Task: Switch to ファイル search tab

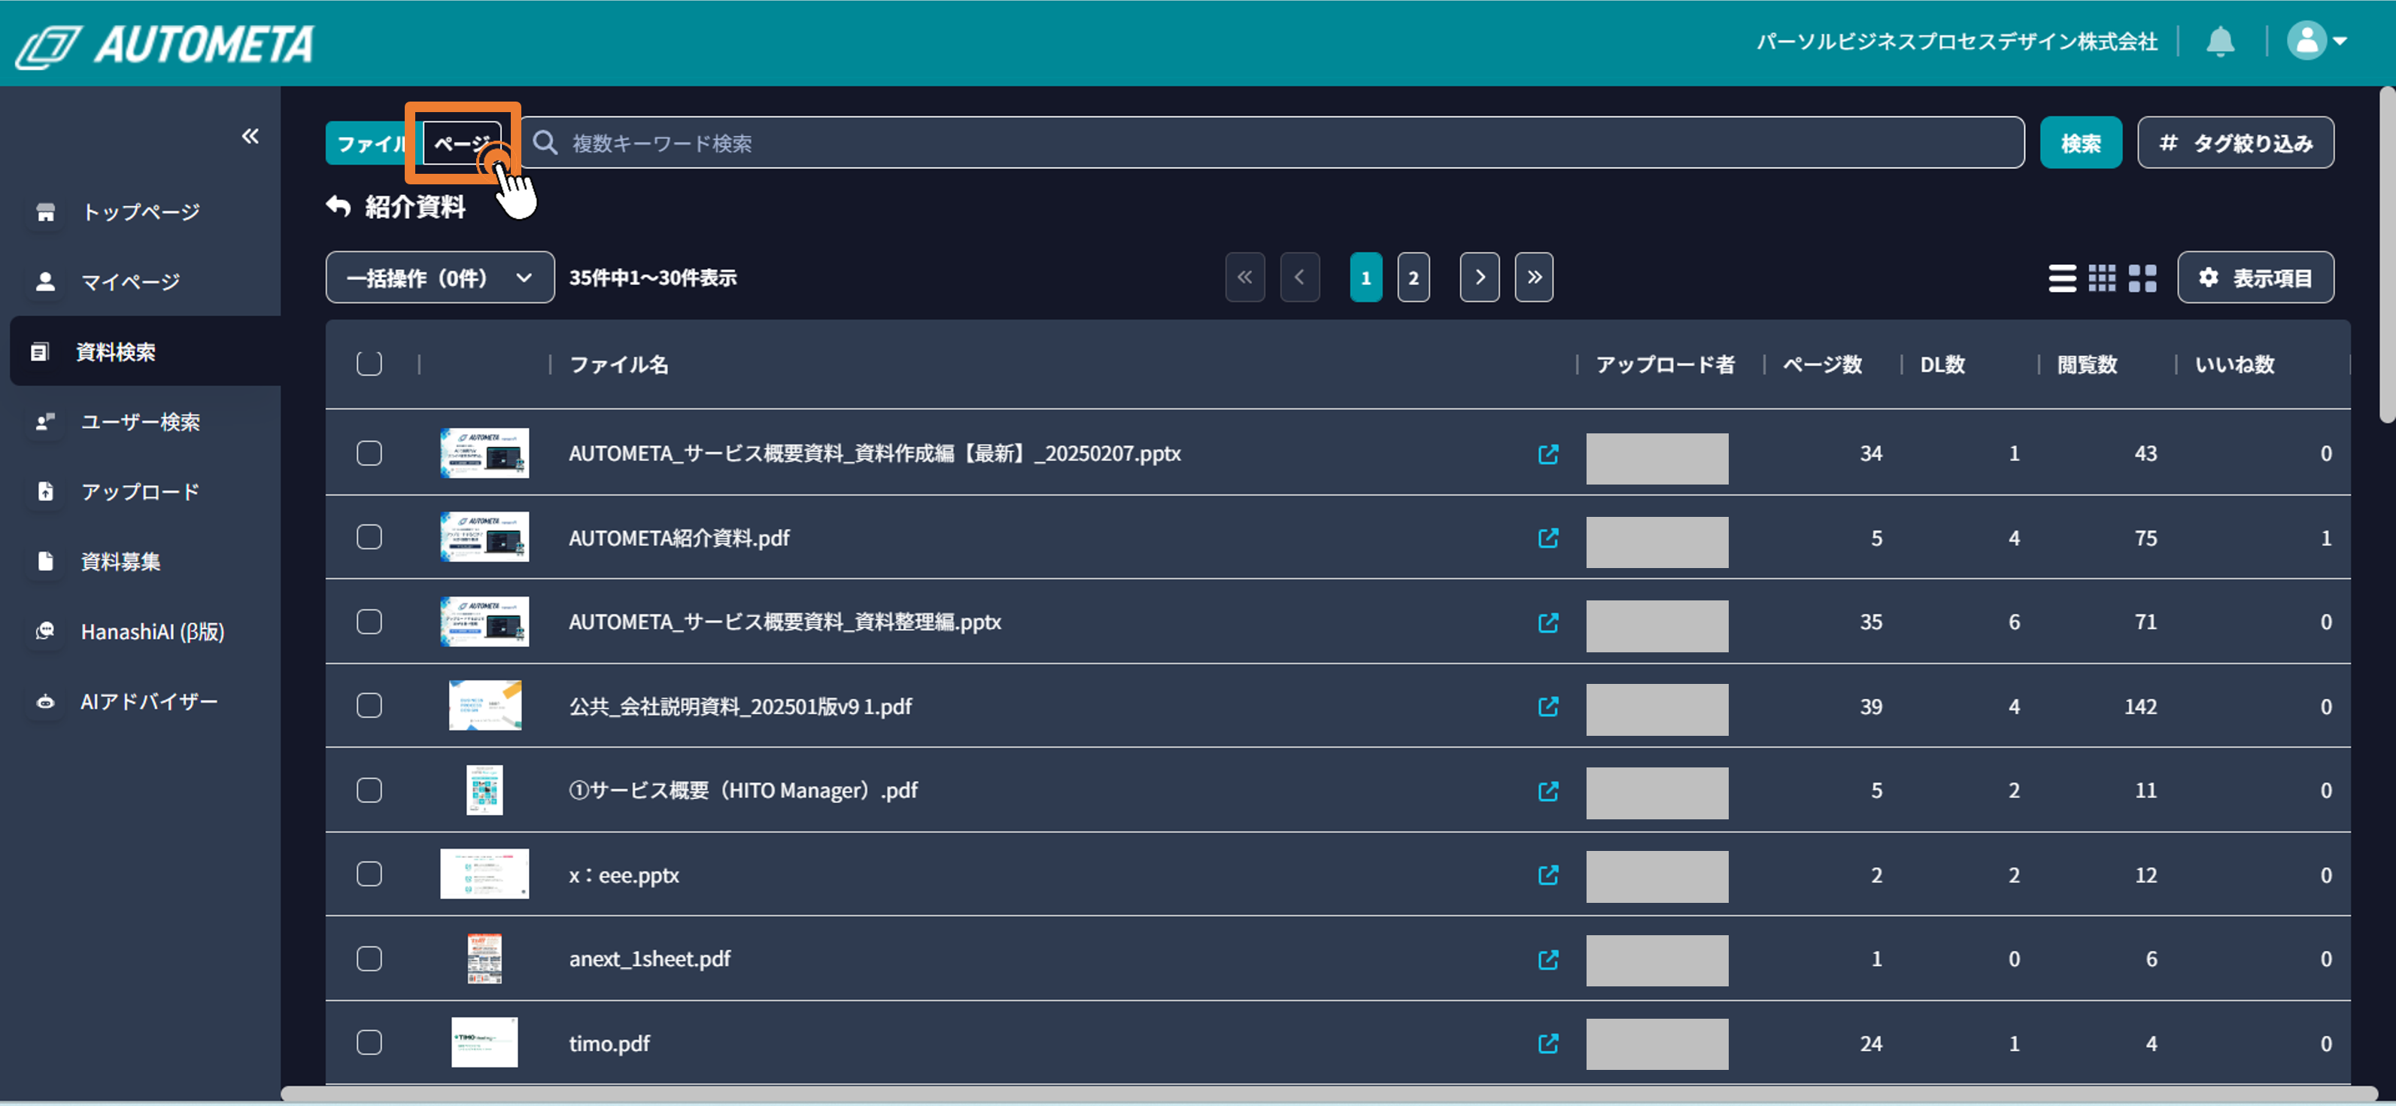Action: pyautogui.click(x=371, y=143)
